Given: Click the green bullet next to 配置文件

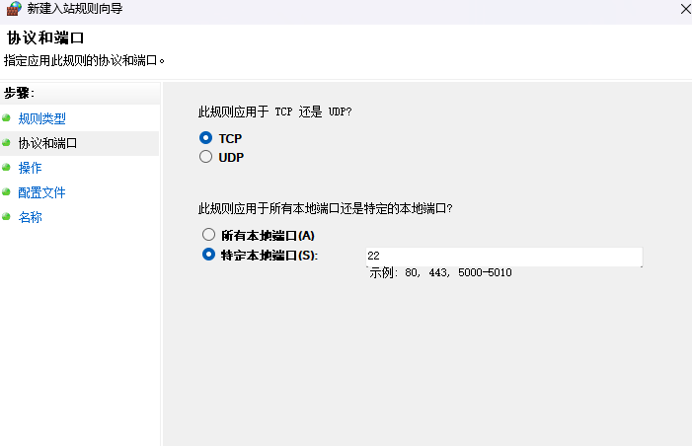Looking at the screenshot, I should [x=7, y=192].
